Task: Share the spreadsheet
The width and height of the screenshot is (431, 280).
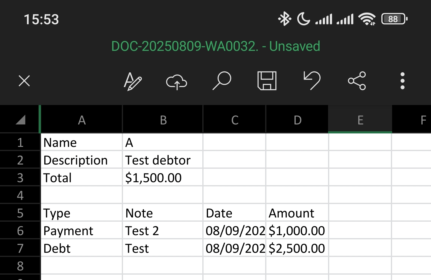Action: tap(357, 81)
